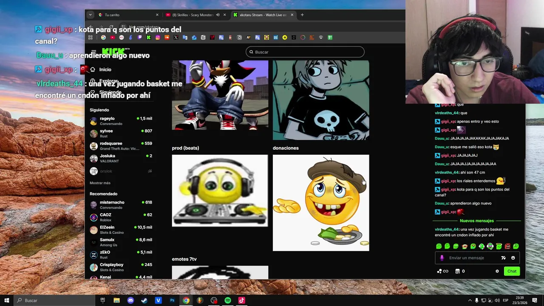
Task: Open the channel shop icon showing 0
Action: [x=460, y=271]
